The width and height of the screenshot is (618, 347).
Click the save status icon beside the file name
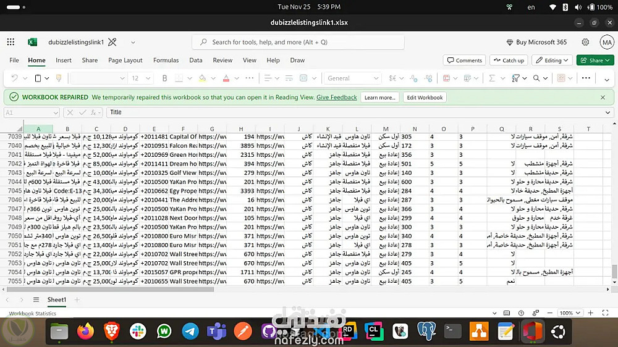pos(112,42)
